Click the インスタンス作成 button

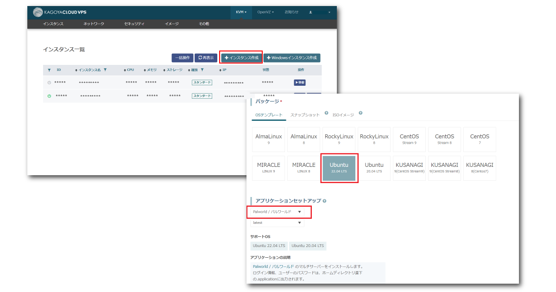tap(241, 58)
